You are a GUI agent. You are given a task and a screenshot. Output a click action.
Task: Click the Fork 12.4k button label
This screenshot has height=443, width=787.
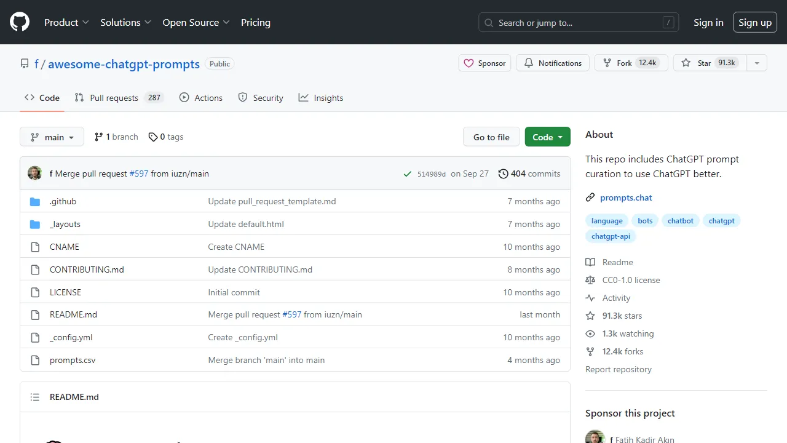click(631, 63)
